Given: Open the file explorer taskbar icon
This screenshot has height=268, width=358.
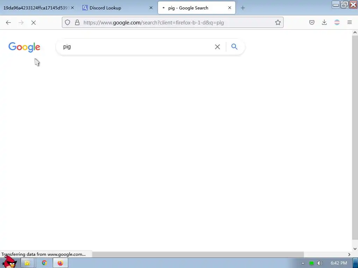Looking at the screenshot, I should point(27,263).
